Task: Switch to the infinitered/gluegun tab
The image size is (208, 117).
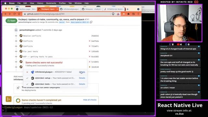Action: (x=70, y=9)
